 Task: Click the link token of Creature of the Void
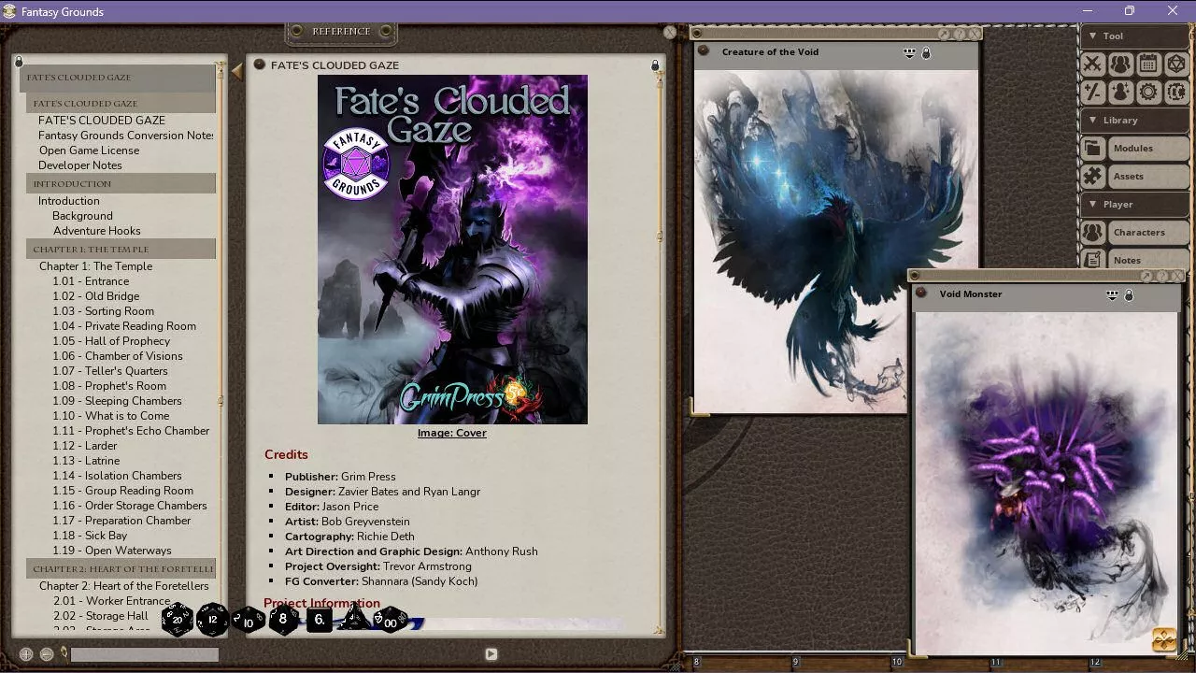pos(704,51)
